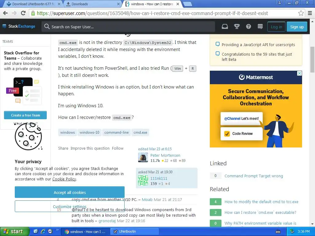This screenshot has height=236, width=315.
Task: Open the Cookie Policy link
Action: [64, 179]
